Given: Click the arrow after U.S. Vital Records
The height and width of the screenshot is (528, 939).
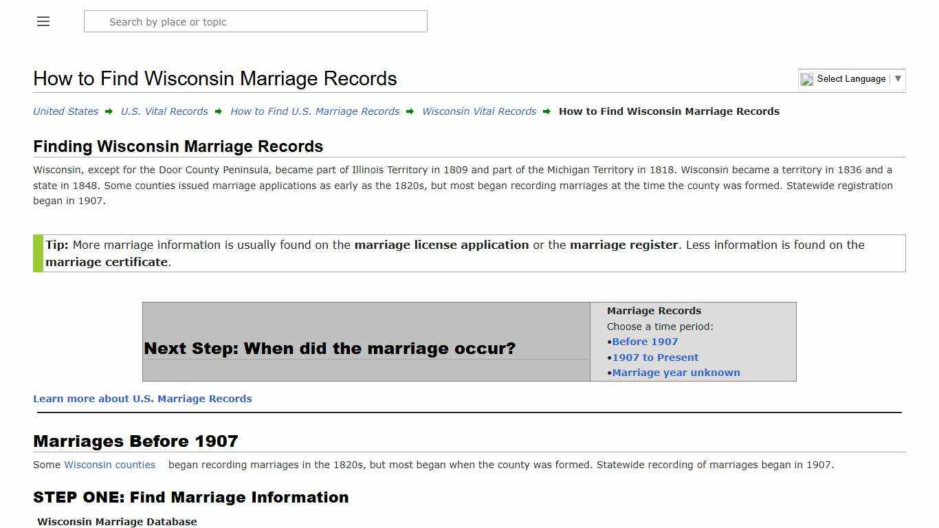Looking at the screenshot, I should (x=219, y=111).
